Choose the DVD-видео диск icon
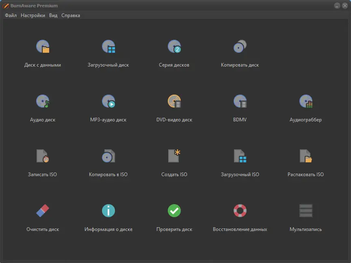Screen dimensions: 351x263 174,101
